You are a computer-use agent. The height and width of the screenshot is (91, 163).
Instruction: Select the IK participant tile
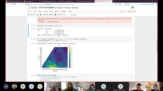pyautogui.click(x=120, y=86)
